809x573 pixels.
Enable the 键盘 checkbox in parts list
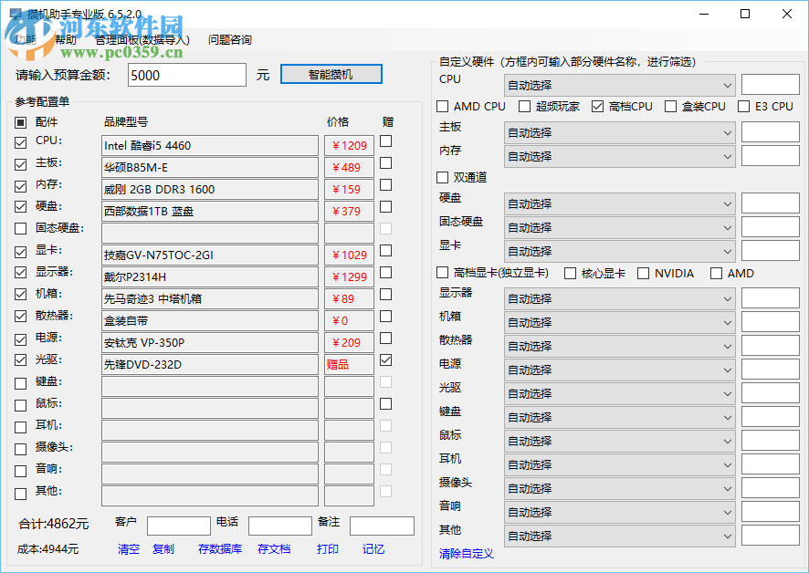(x=20, y=382)
